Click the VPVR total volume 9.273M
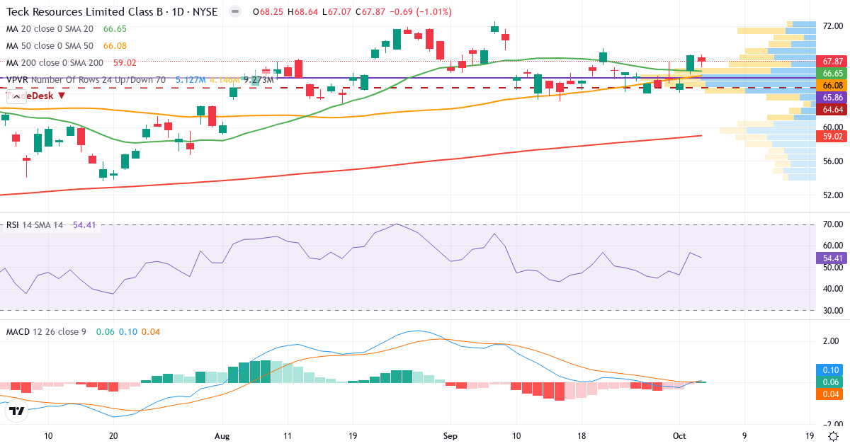This screenshot has width=850, height=446. 258,80
